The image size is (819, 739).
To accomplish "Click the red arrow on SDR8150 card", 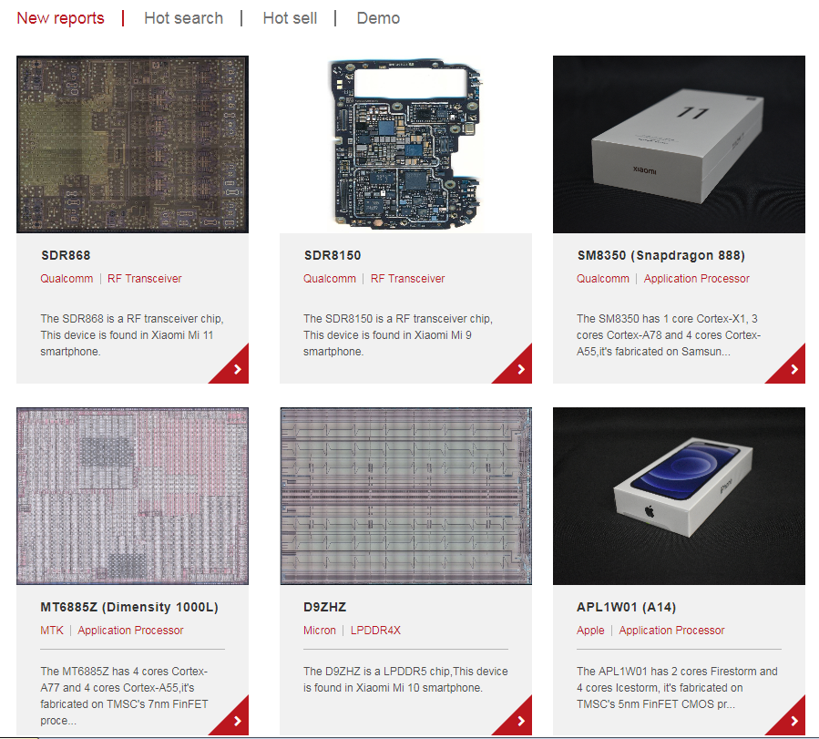I will (x=519, y=369).
